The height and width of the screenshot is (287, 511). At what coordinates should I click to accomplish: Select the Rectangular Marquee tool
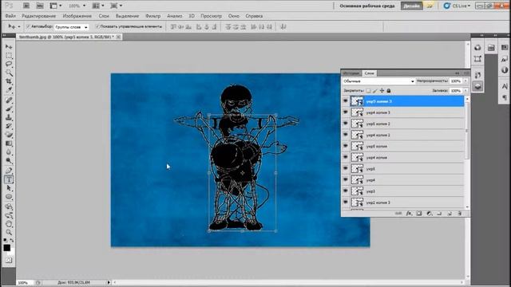coord(9,55)
